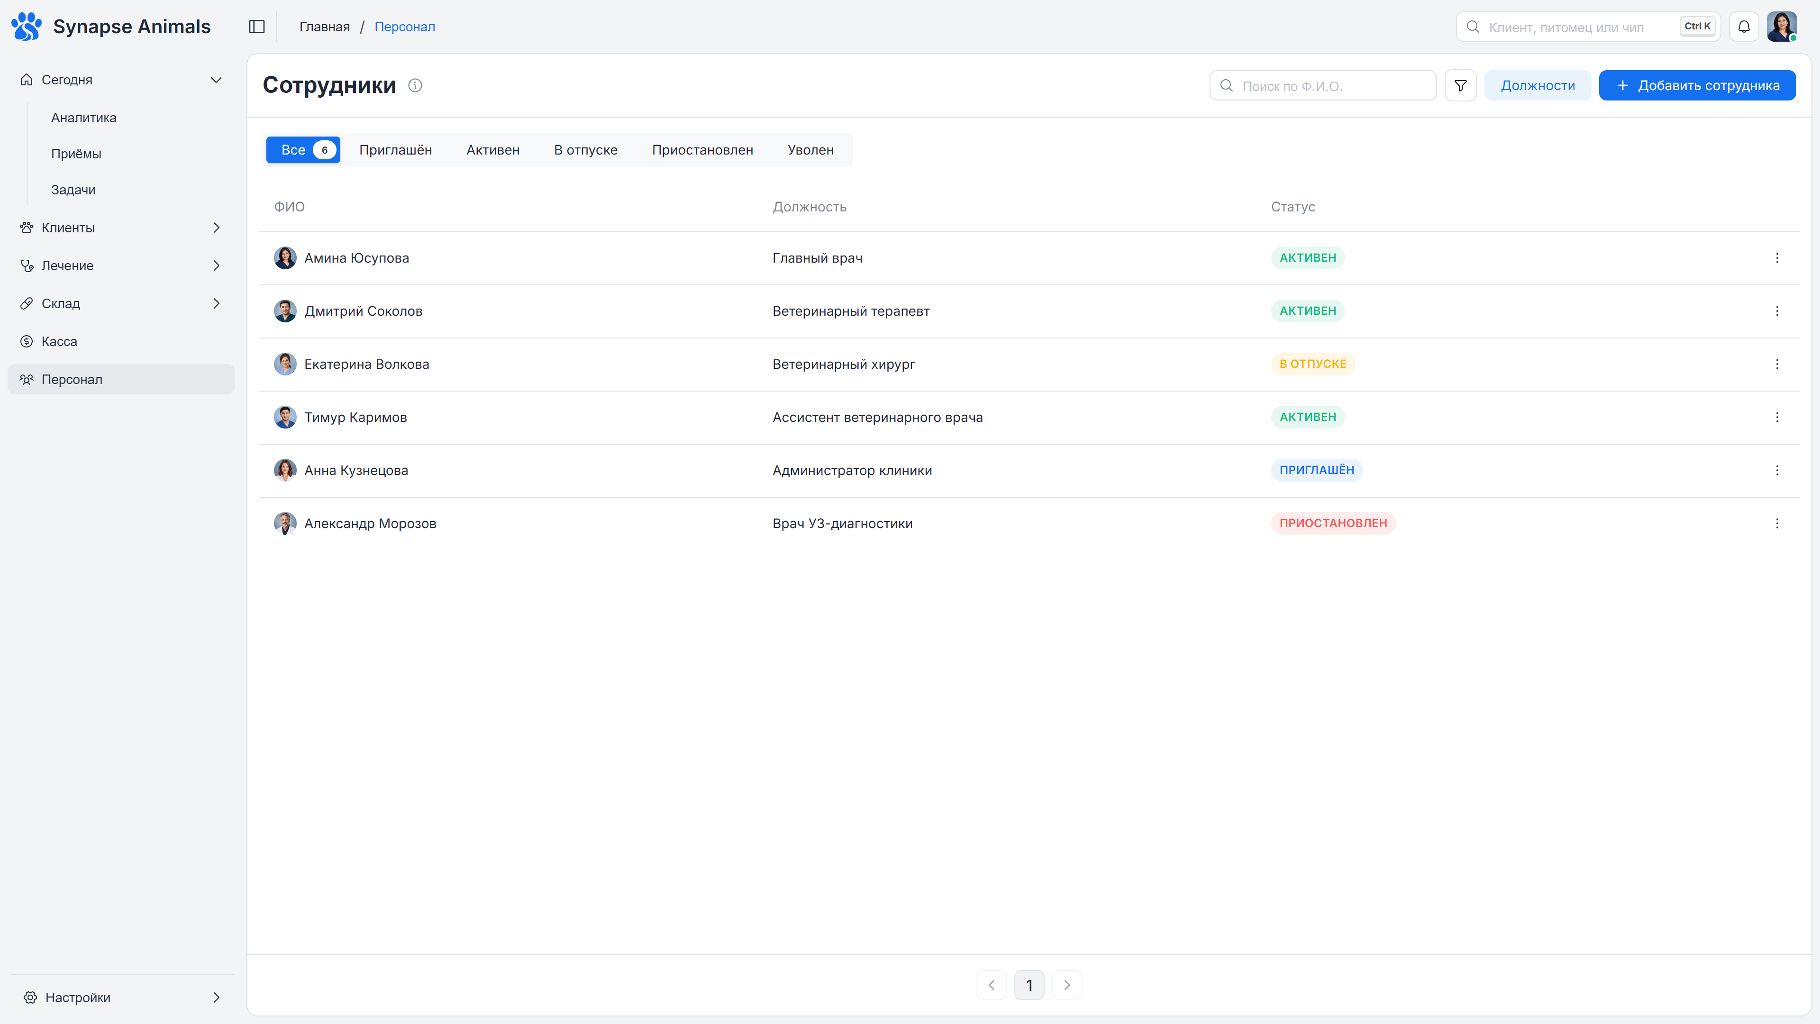1820x1024 pixels.
Task: Switch to the Приостановлен tab
Action: coord(702,150)
